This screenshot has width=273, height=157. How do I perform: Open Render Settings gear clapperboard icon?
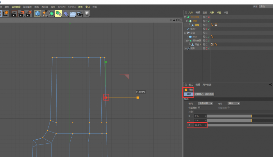tap(28, 13)
